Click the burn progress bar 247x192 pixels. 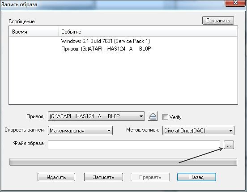point(123,162)
